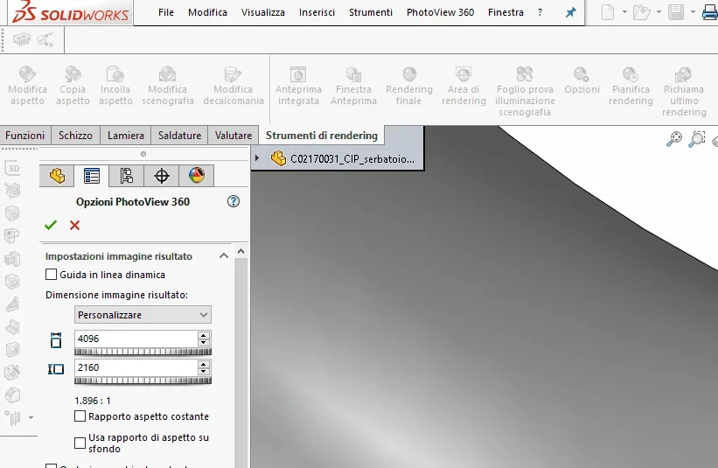Open the FeatureManager design tree tab
The image size is (718, 468).
(x=57, y=176)
